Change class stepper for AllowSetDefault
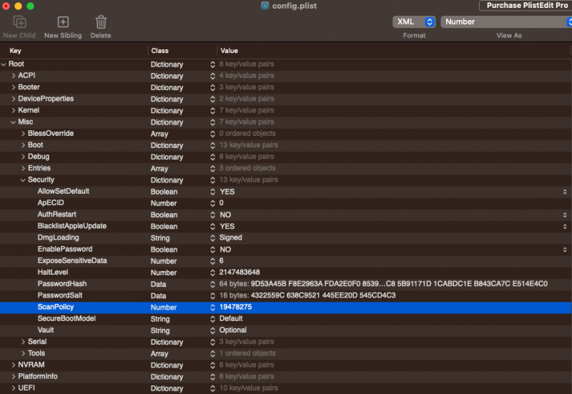This screenshot has height=394, width=572. [212, 192]
